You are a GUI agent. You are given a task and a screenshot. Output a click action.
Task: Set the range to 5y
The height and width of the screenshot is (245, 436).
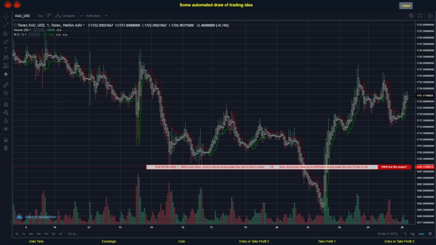point(17,234)
